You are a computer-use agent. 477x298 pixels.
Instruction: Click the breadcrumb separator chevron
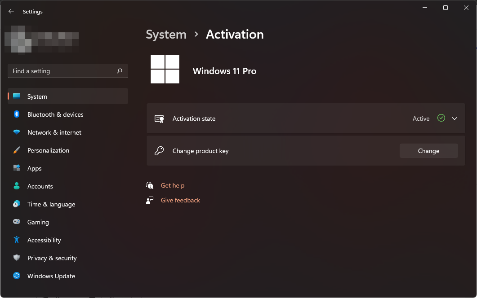[x=196, y=34]
